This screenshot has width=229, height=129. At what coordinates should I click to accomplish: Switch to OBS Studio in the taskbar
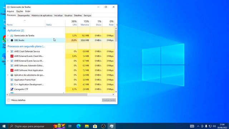coord(103,126)
